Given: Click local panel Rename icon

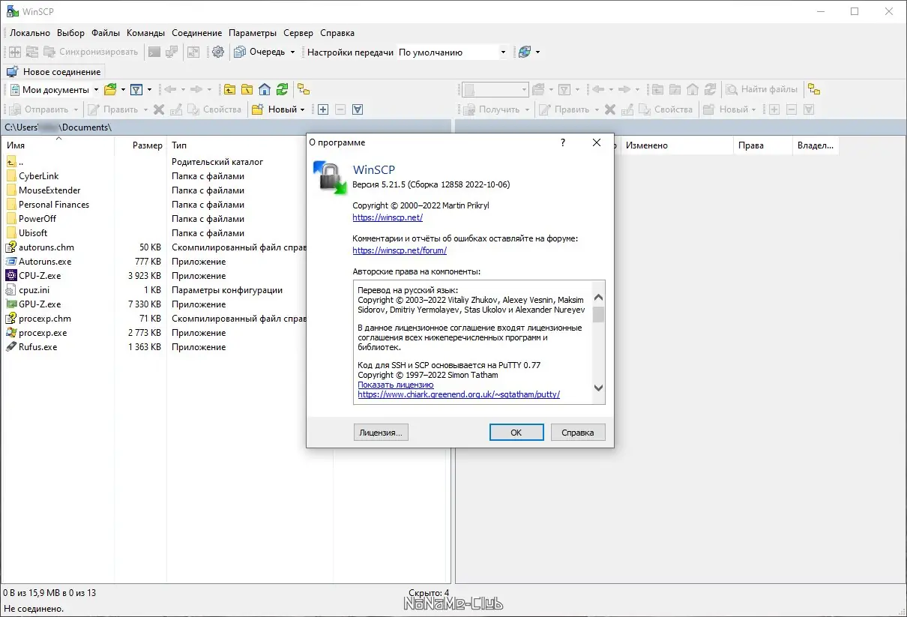Looking at the screenshot, I should point(176,109).
